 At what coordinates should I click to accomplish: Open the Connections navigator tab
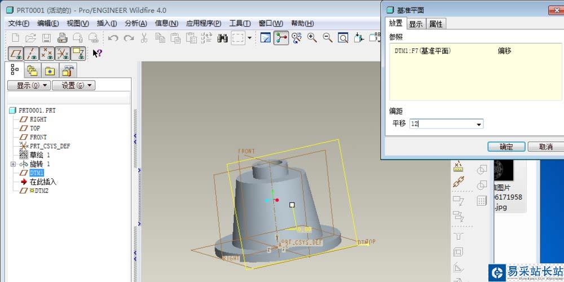click(67, 70)
